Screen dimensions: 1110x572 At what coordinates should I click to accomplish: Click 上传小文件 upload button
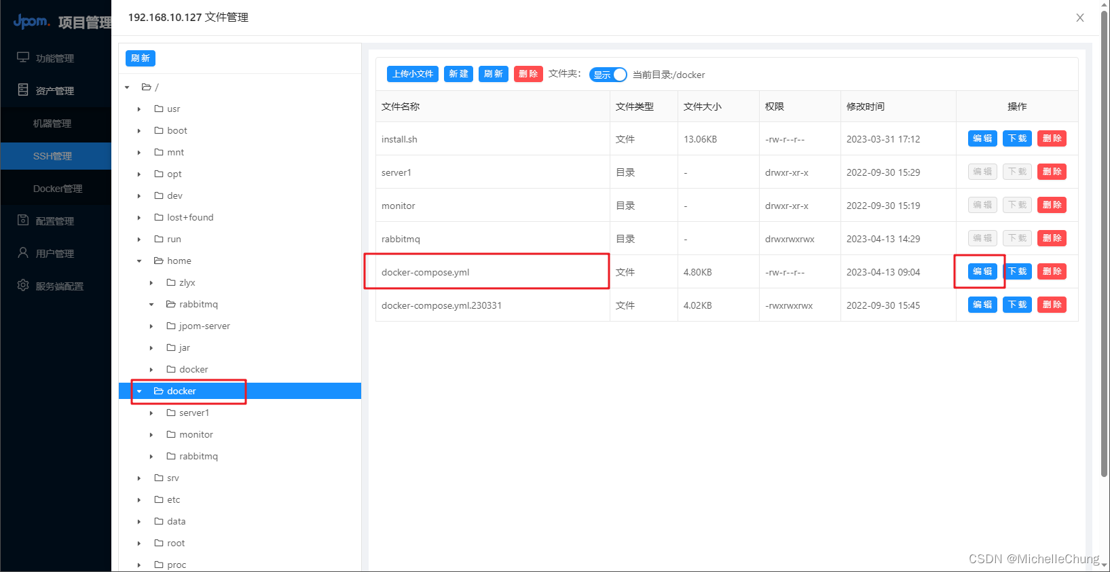[413, 74]
